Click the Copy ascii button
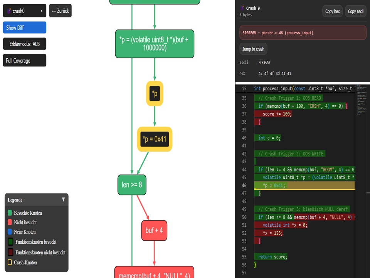 coord(356,11)
